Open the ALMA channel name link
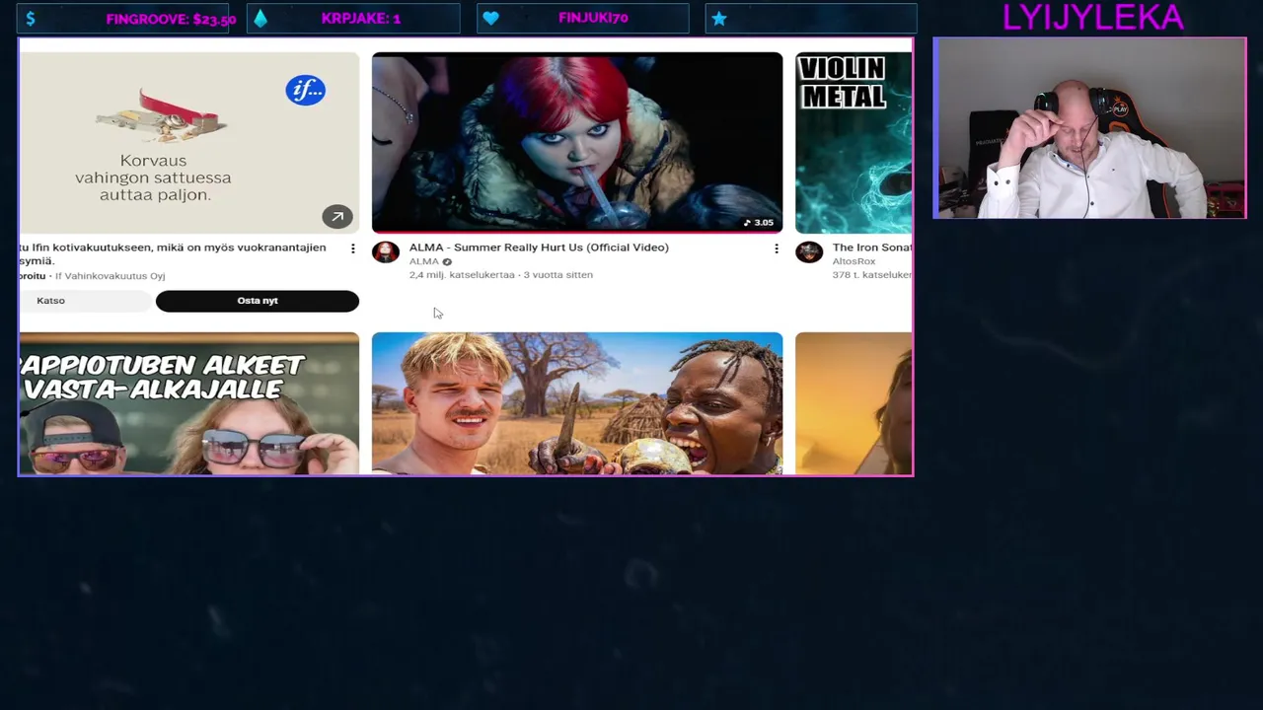 [x=424, y=261]
